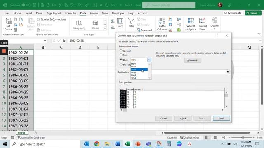
Task: Open the File tab
Action: (7, 13)
